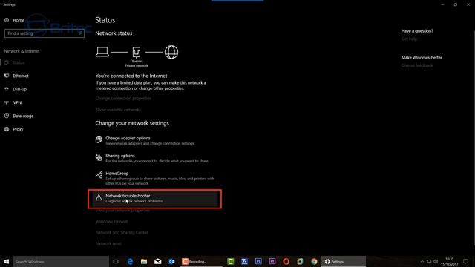The width and height of the screenshot is (475, 267).
Task: Click the Dial-up icon in sidebar
Action: click(x=7, y=89)
